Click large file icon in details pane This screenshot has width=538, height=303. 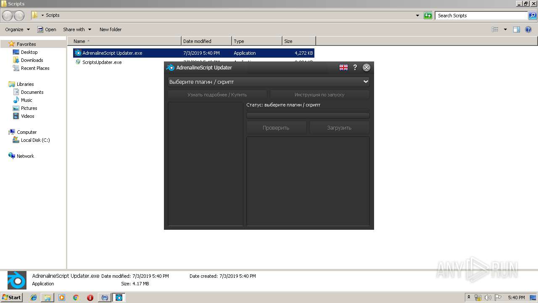tap(17, 280)
